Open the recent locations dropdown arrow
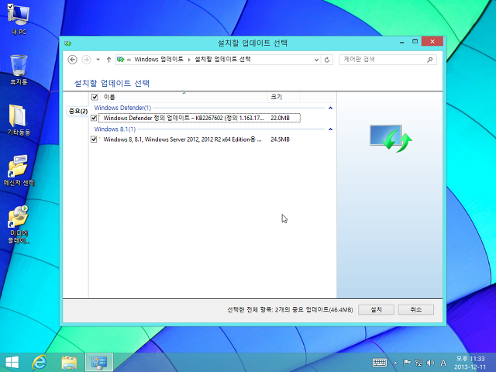Viewport: 496px width, 372px height. tap(98, 60)
